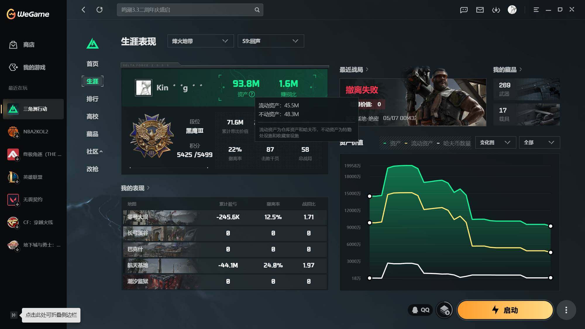Open the S9:回声 season dropdown
Screen dimensions: 585x329
pyautogui.click(x=271, y=41)
